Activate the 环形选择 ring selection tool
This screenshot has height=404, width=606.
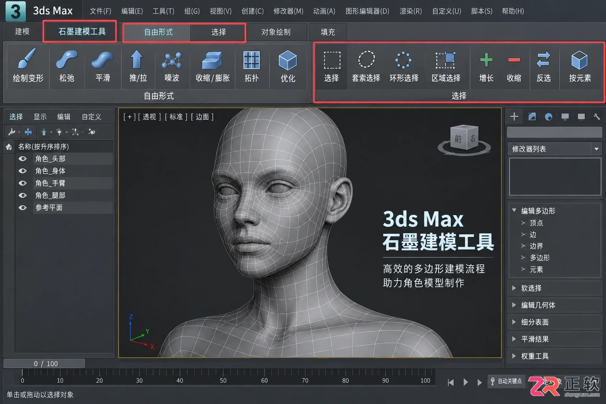pos(404,66)
